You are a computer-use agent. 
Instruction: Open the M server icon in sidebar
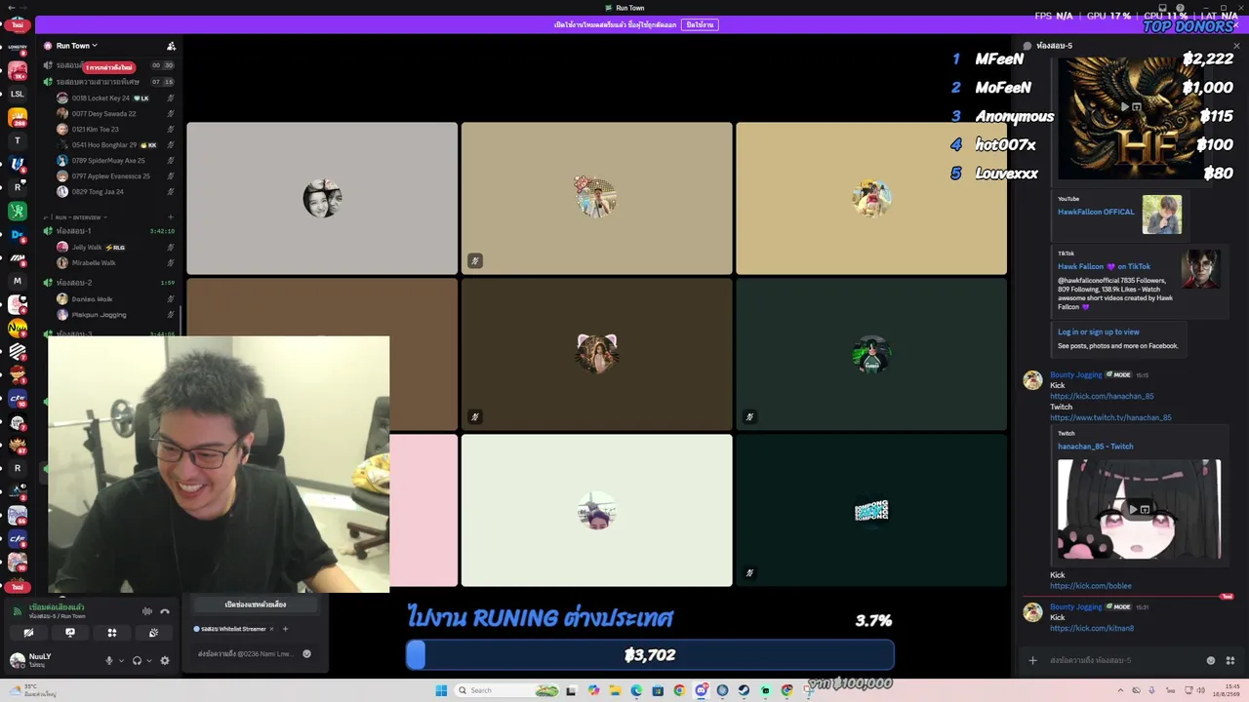(18, 281)
